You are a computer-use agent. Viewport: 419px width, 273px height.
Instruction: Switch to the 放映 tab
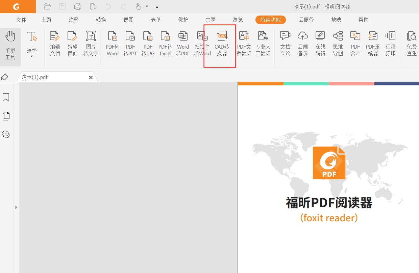pos(336,20)
